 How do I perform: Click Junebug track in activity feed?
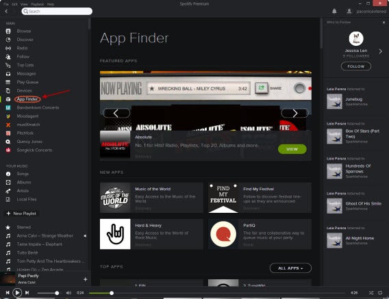354,99
